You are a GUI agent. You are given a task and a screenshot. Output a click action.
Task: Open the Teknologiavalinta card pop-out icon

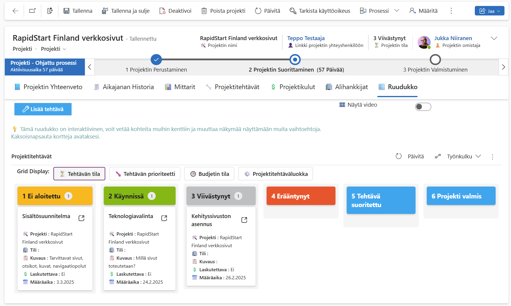point(164,218)
